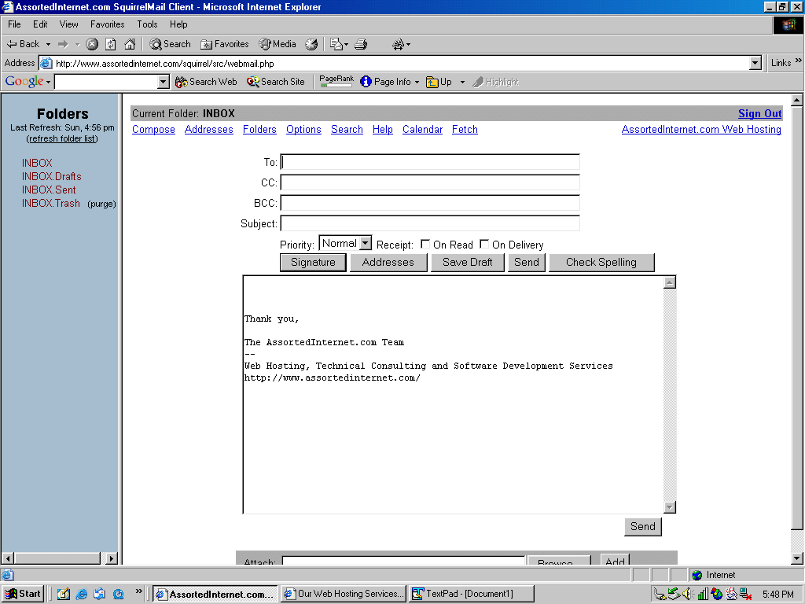Click the Addresses button beside Signature
Screen dimensions: 805x604
click(x=388, y=263)
